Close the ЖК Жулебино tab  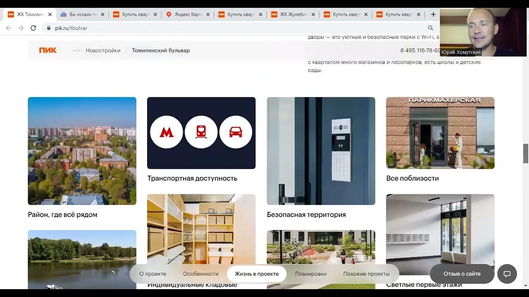(x=313, y=14)
